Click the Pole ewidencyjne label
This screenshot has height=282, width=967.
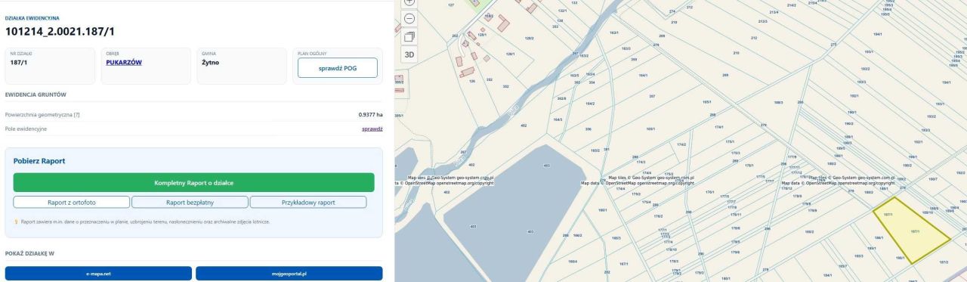26,129
